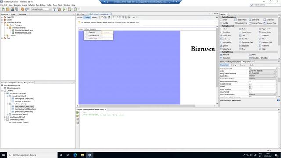Toggle the focusPainted checkbox
The height and width of the screenshot is (158, 281).
tap(250, 92)
